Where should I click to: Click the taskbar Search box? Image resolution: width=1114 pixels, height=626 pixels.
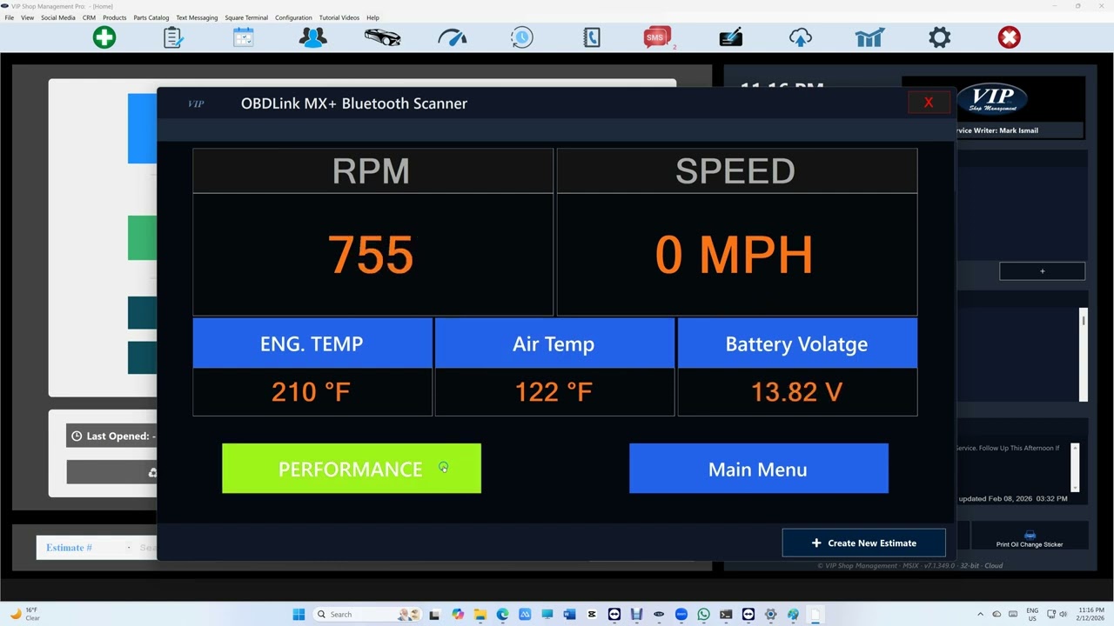pyautogui.click(x=368, y=614)
